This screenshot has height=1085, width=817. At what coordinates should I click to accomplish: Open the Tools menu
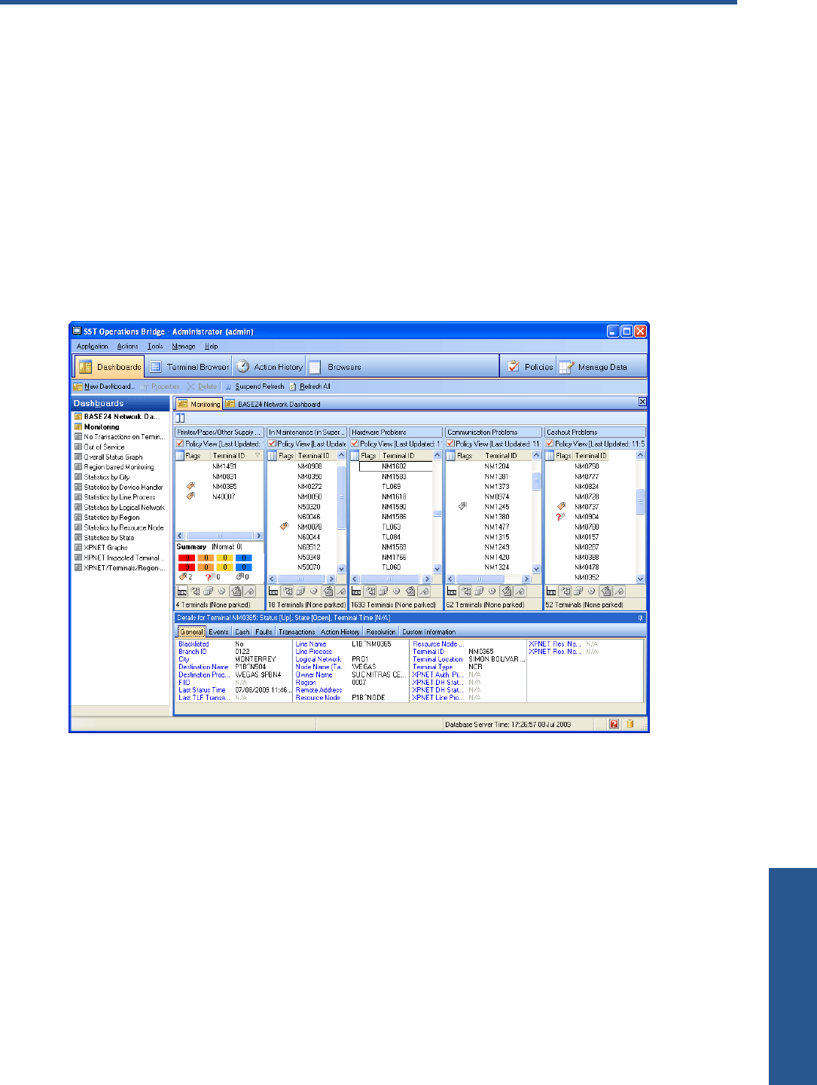click(155, 347)
